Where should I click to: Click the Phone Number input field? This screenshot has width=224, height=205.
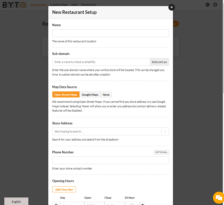(x=110, y=160)
